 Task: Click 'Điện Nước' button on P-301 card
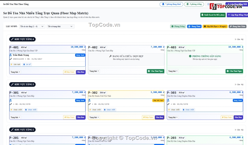(x=69, y=117)
